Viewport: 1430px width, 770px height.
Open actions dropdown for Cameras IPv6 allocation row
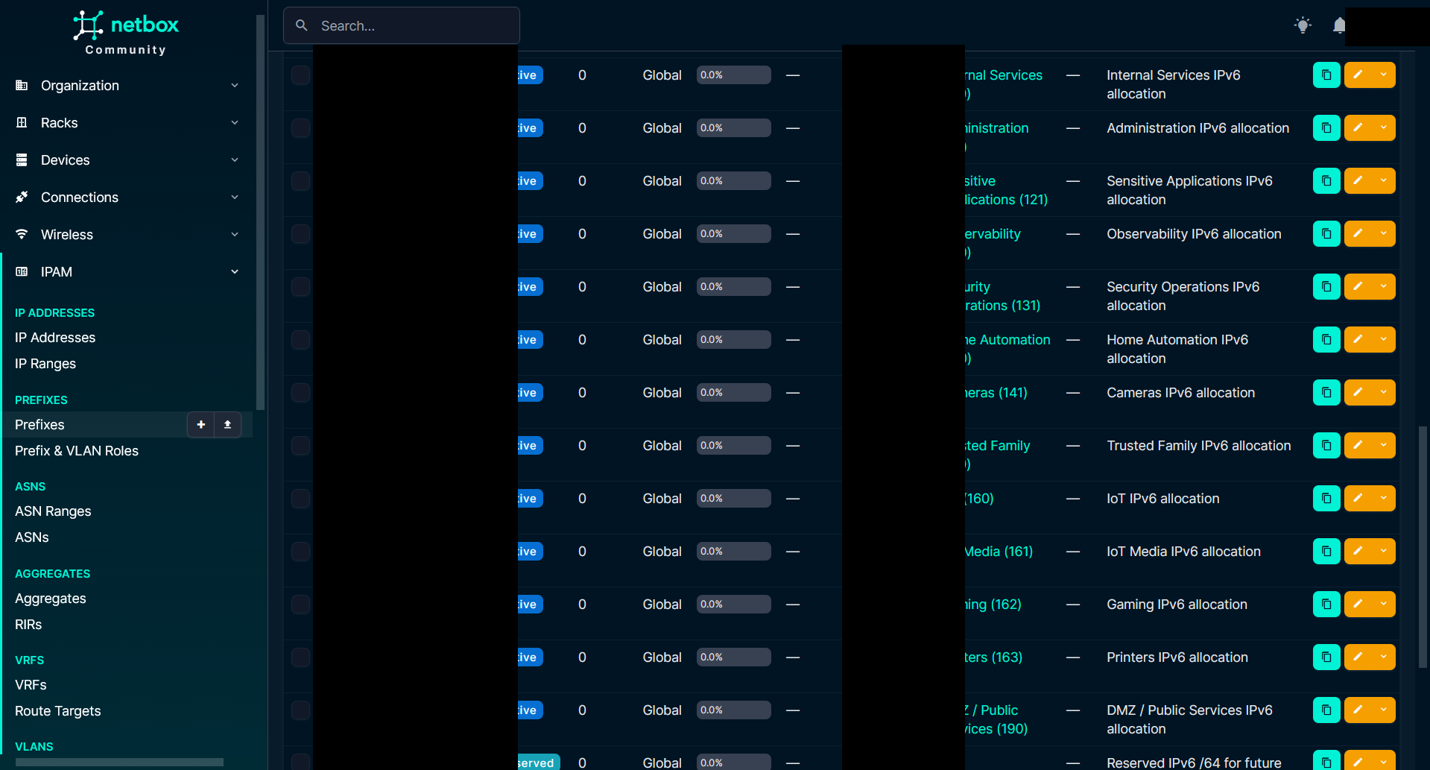click(x=1384, y=392)
